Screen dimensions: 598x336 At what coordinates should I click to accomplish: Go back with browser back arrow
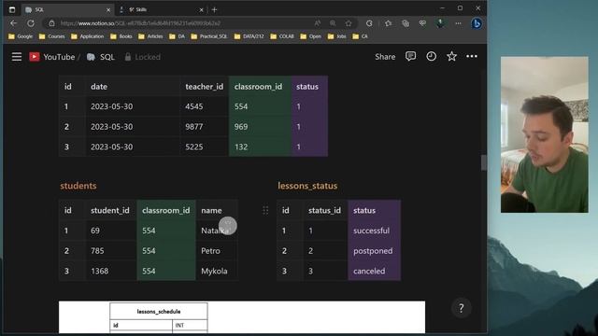click(14, 23)
